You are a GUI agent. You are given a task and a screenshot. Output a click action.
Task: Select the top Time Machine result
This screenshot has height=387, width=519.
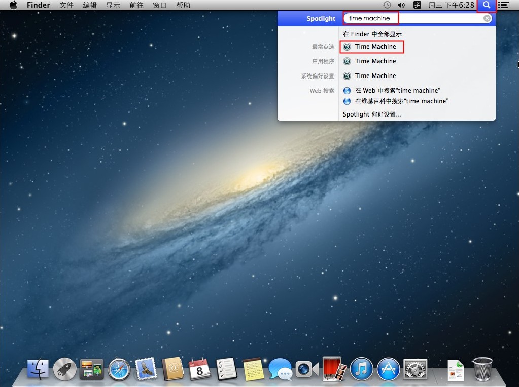(x=375, y=47)
